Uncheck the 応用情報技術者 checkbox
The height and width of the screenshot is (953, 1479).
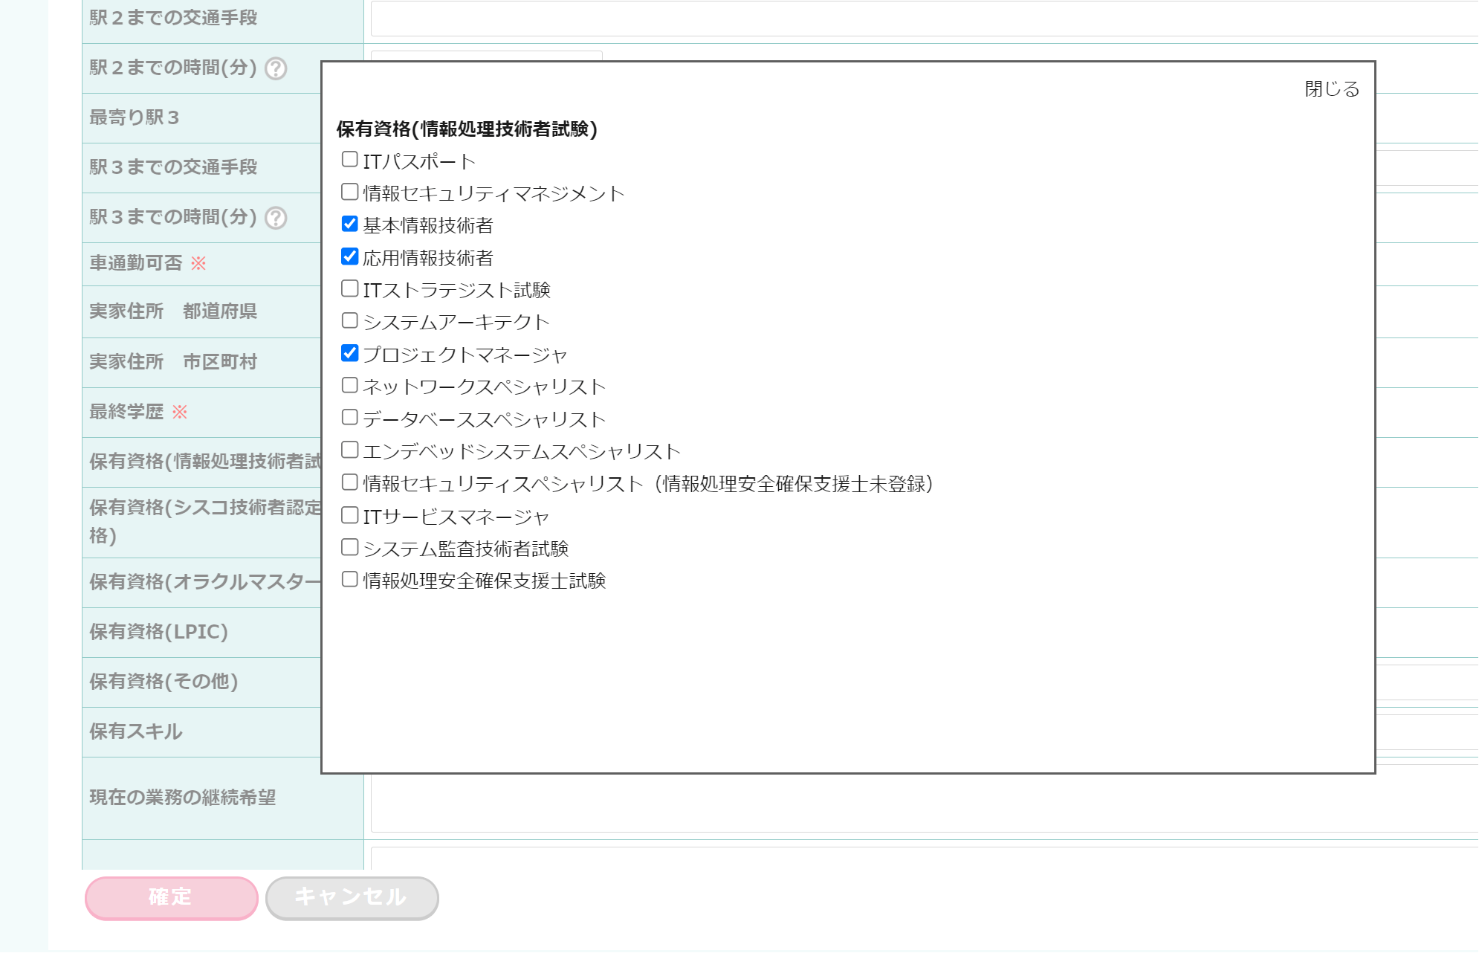(x=349, y=256)
